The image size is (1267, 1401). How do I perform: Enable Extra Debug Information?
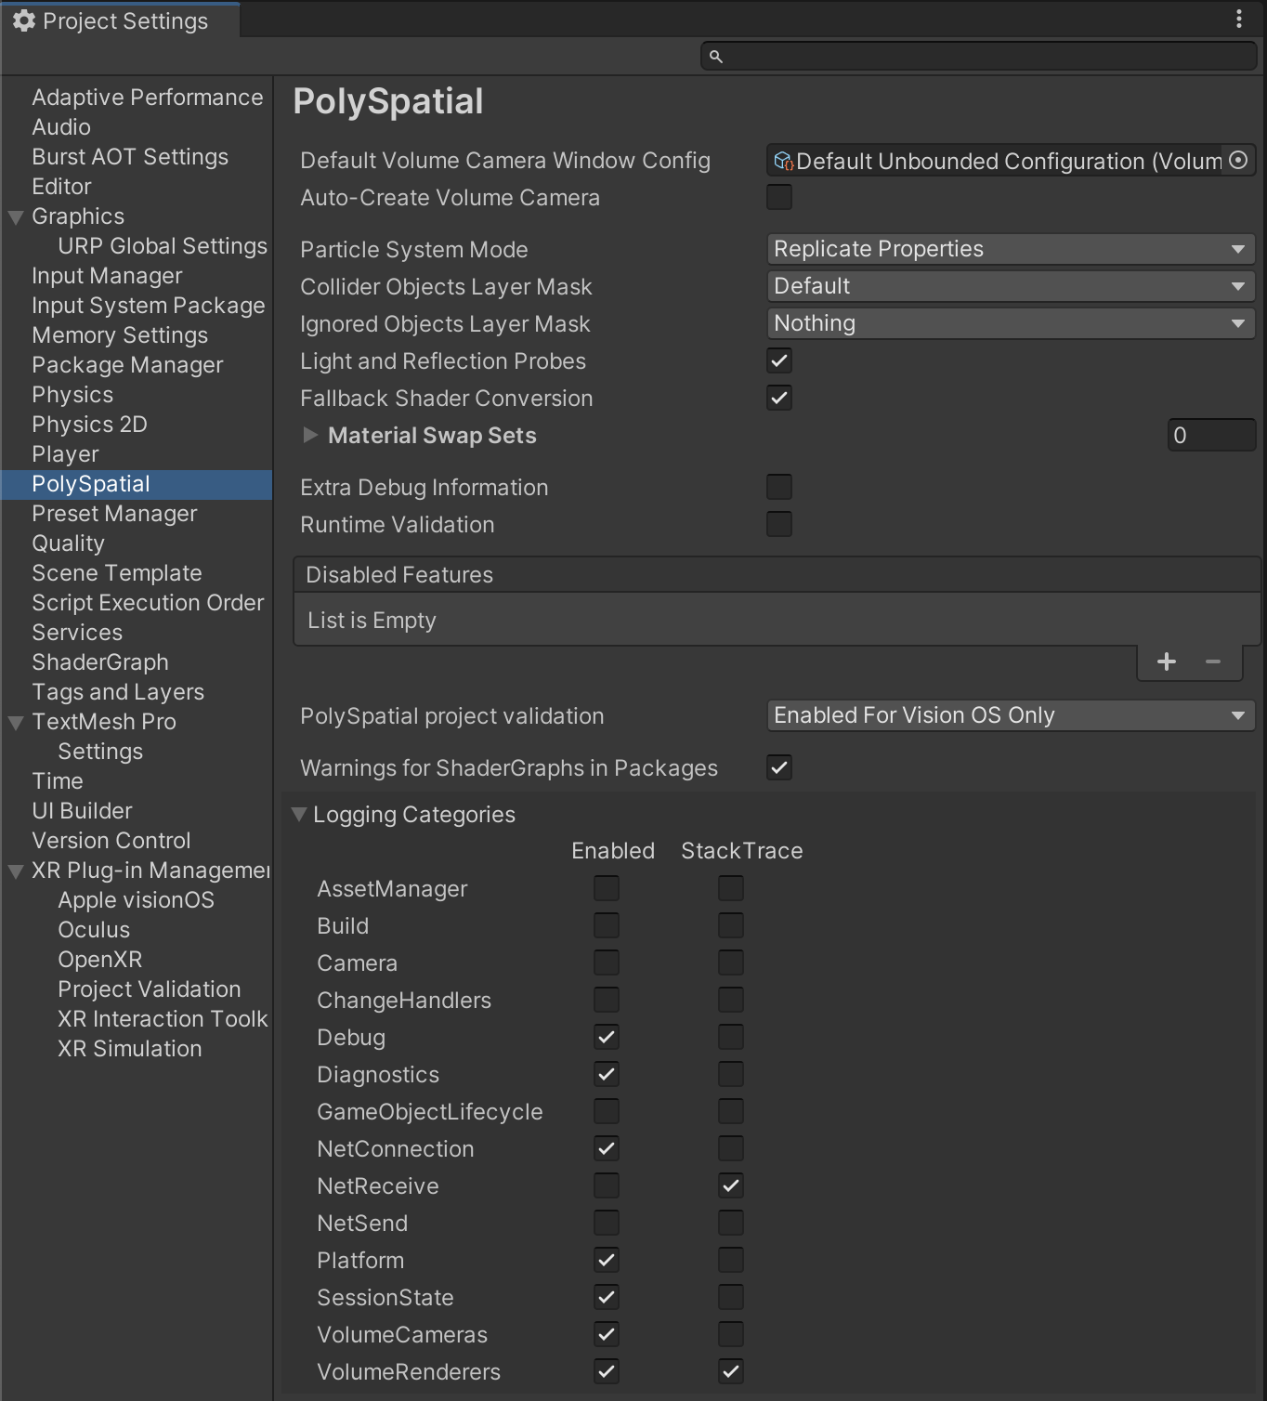coord(778,487)
